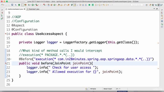
Task: Click into the Quick Access field
Action: pyautogui.click(x=137, y=5)
